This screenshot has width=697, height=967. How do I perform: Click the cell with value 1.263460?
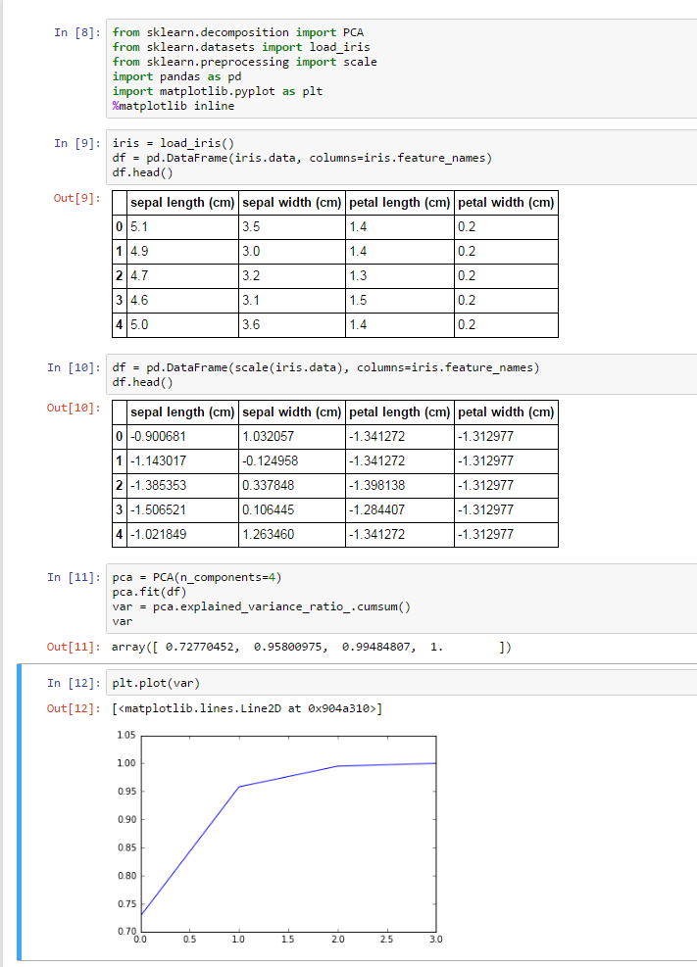pyautogui.click(x=292, y=535)
